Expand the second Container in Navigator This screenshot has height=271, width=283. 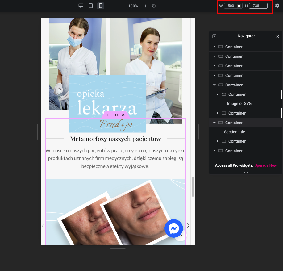(x=214, y=56)
